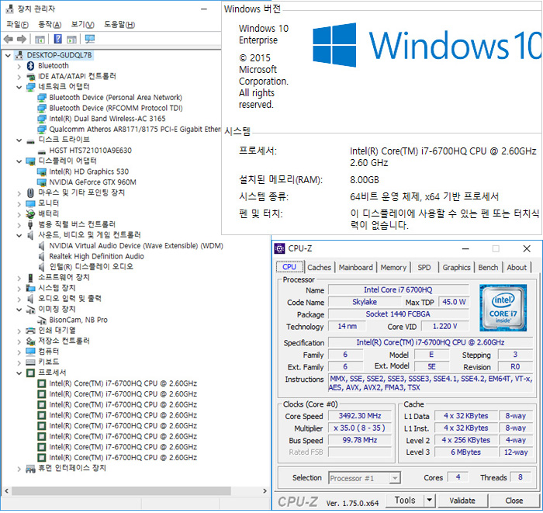Open the 보기(V) menu
The width and height of the screenshot is (543, 513).
click(82, 25)
